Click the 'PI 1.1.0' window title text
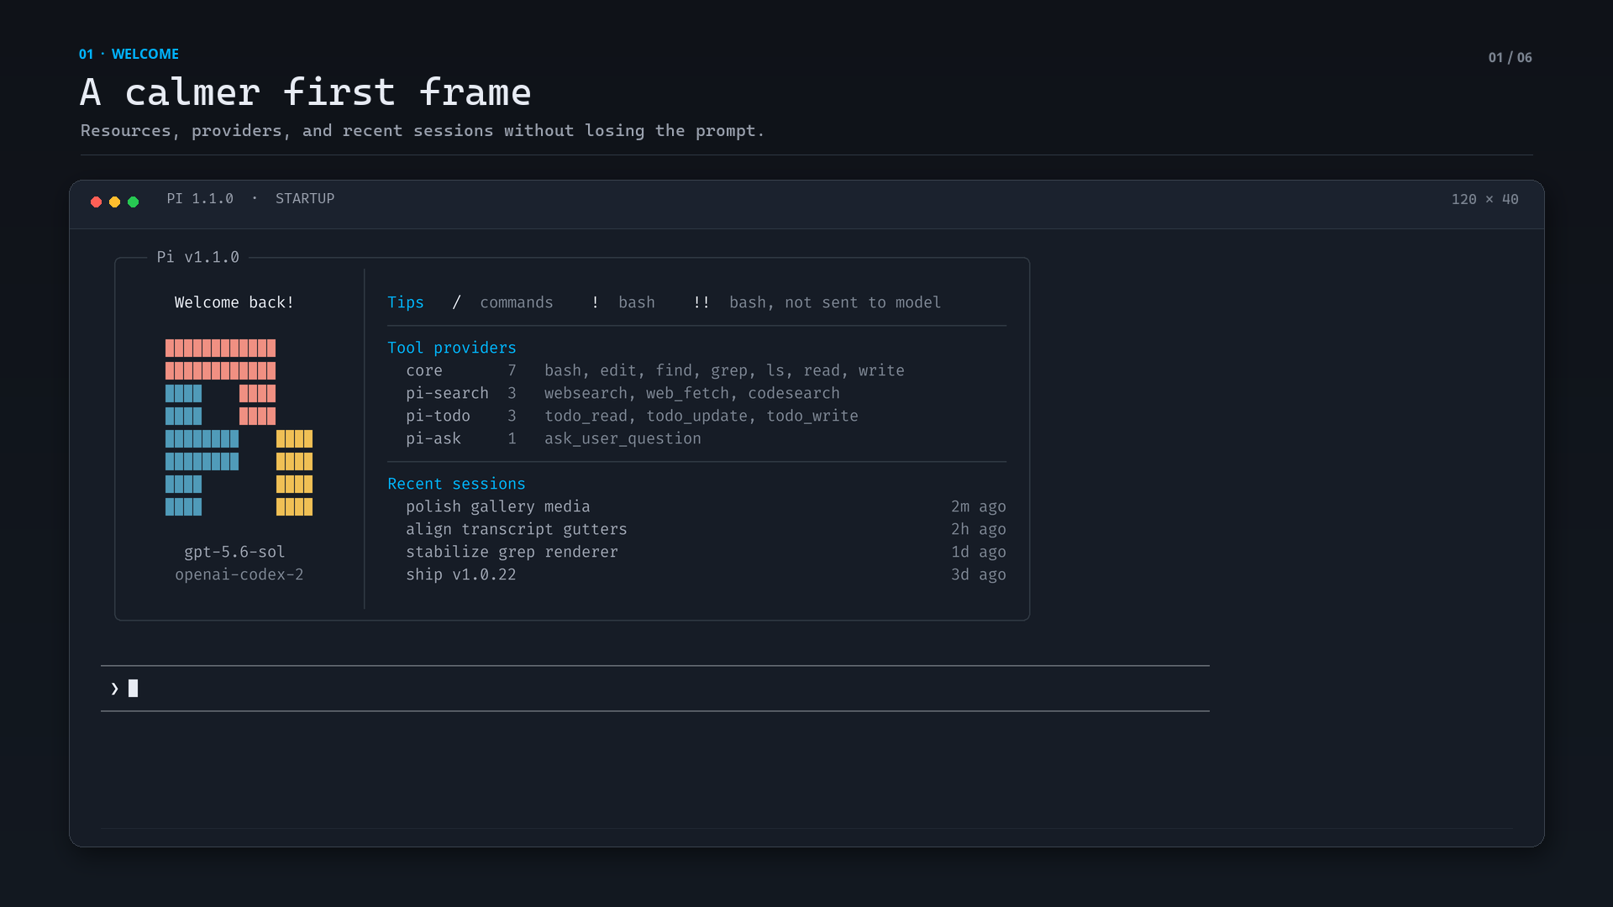1613x907 pixels. [x=200, y=198]
